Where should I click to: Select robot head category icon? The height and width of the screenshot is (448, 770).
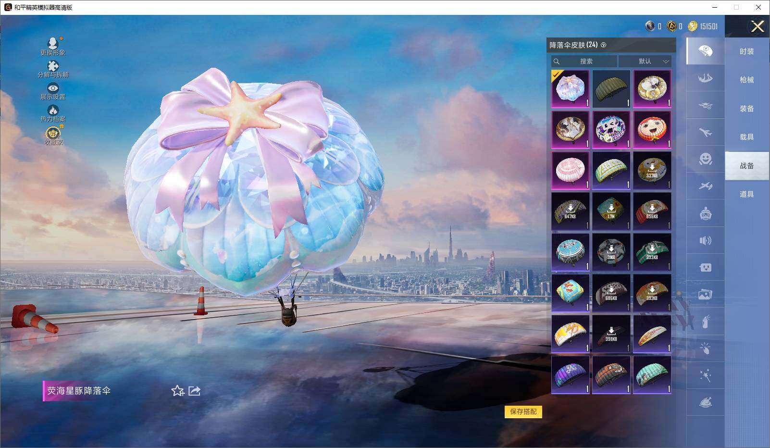click(x=705, y=213)
